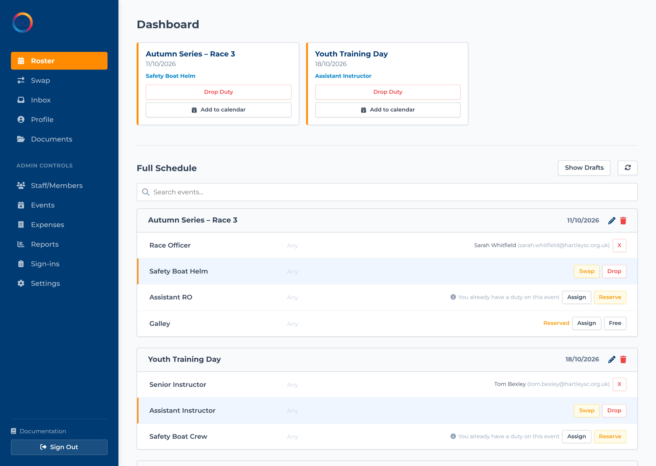Click the Settings gear icon
The height and width of the screenshot is (466, 656).
(x=21, y=283)
